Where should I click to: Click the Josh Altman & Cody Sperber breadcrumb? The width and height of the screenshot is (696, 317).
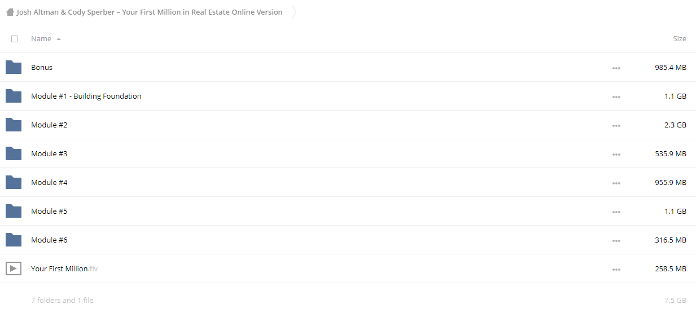pyautogui.click(x=150, y=12)
